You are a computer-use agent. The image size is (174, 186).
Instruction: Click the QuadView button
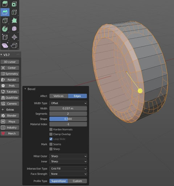click(x=10, y=98)
